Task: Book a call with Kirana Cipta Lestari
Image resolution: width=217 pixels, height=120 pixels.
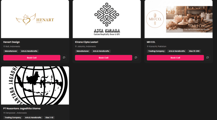Action: pyautogui.click(x=103, y=58)
